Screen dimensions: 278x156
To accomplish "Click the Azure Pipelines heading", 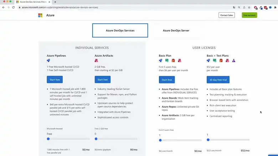I will click(56, 56).
